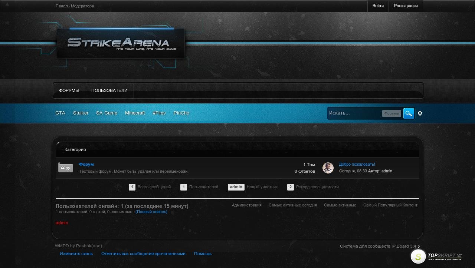This screenshot has height=268, width=475.
Task: Click 'WMPD by Pashok(one)' footer text
Action: tap(78, 246)
